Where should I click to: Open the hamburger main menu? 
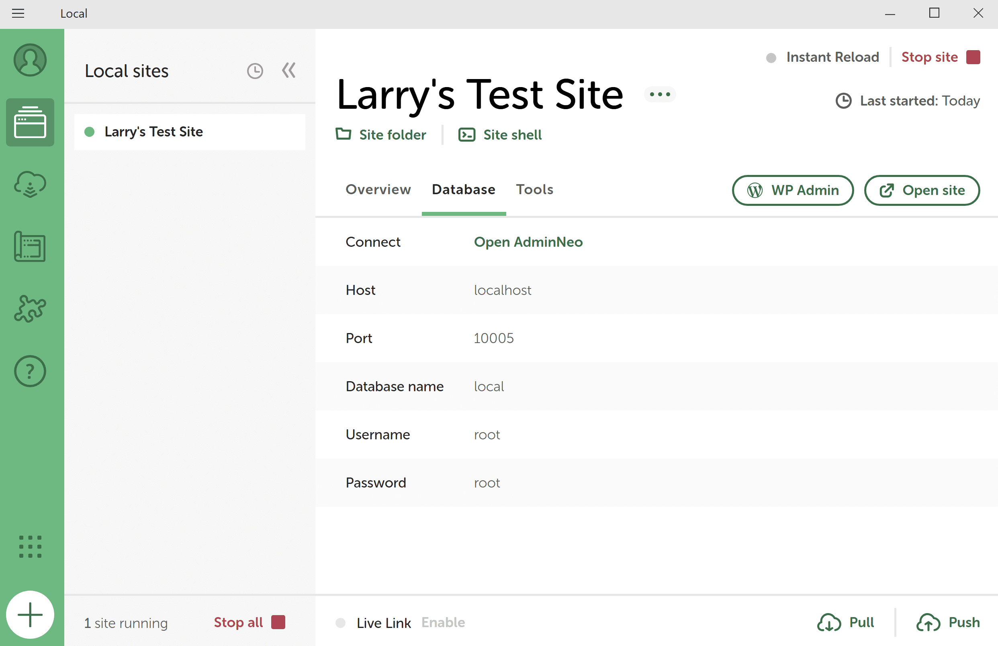(18, 13)
